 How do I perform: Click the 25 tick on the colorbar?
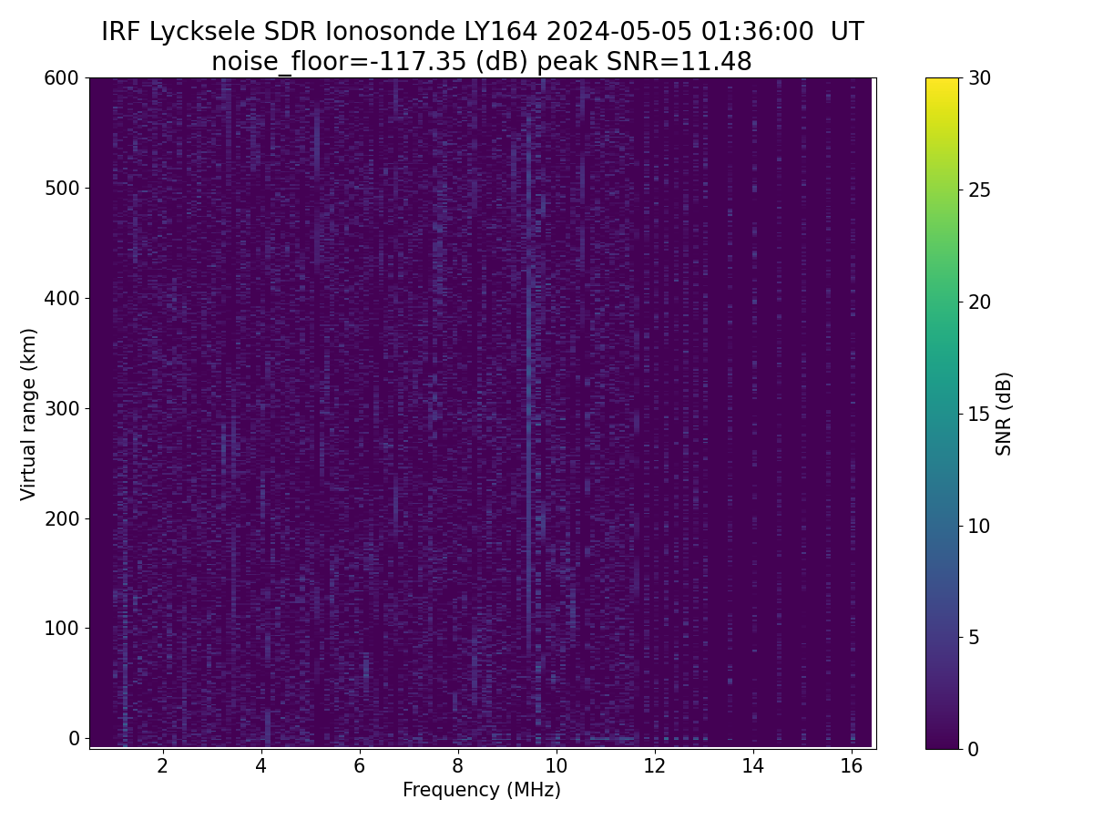point(979,190)
